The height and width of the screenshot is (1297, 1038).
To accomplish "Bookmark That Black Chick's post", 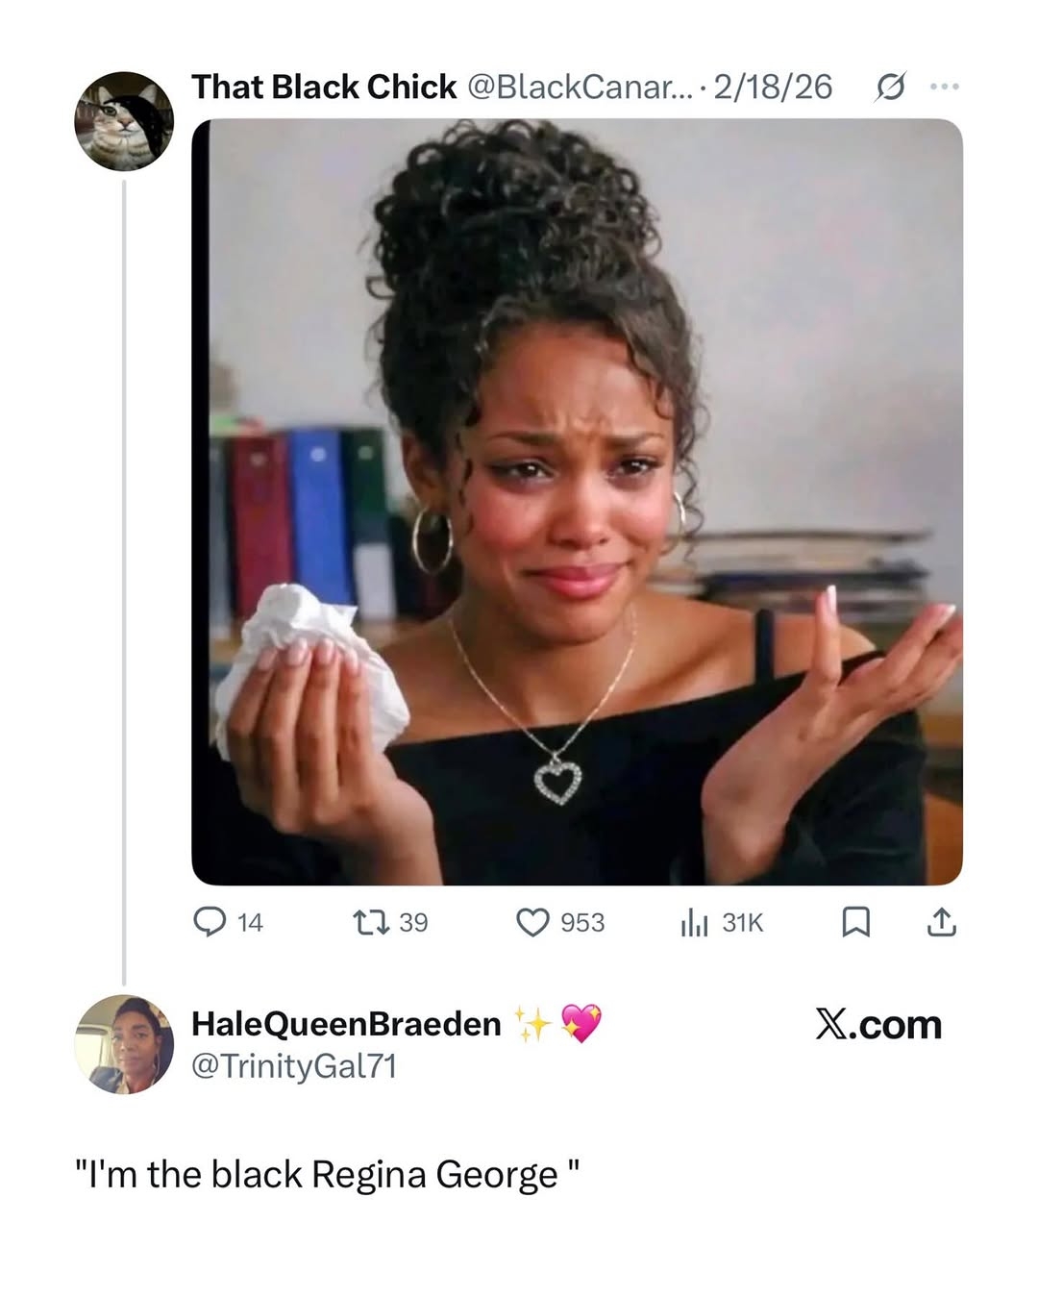I will pyautogui.click(x=855, y=923).
